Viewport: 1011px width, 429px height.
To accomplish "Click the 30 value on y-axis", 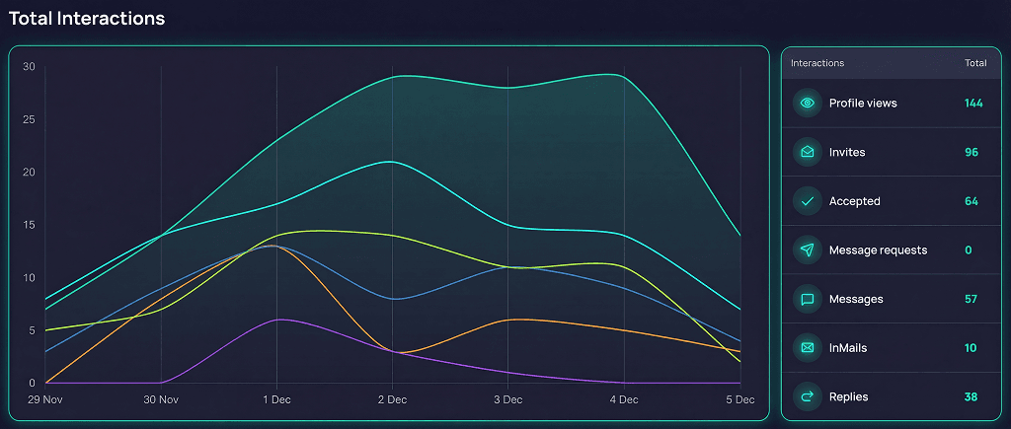I will pos(29,66).
